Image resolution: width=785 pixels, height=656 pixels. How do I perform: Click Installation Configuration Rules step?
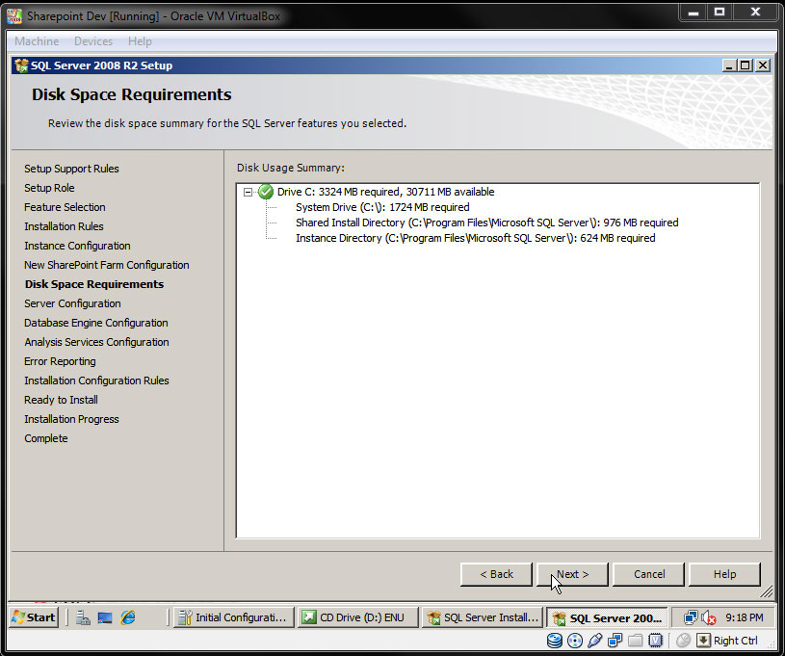pyautogui.click(x=96, y=380)
